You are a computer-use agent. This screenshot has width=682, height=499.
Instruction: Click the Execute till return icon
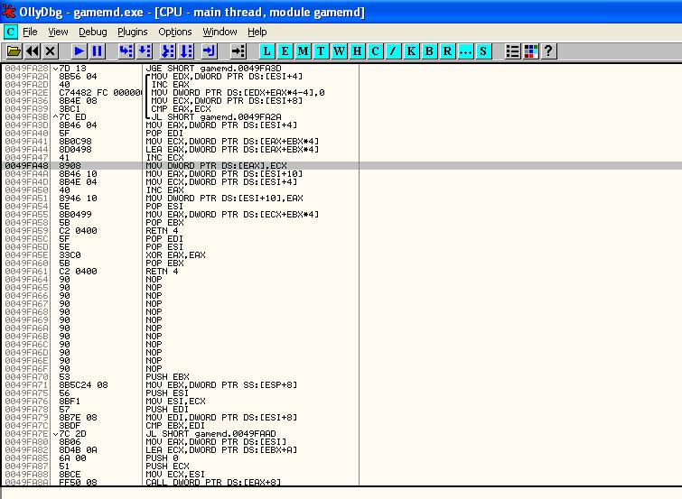(209, 51)
